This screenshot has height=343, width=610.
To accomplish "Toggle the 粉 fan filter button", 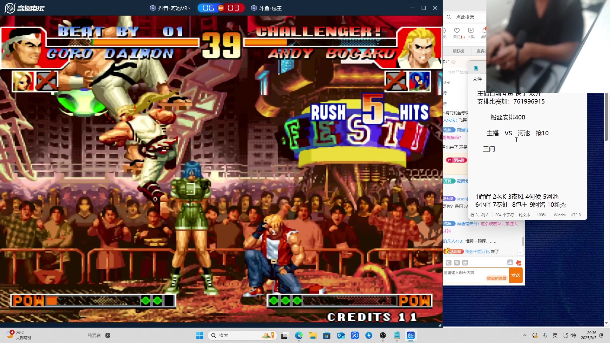I will pos(449,263).
